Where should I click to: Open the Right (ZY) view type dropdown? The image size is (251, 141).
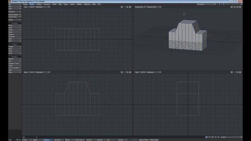140,72
